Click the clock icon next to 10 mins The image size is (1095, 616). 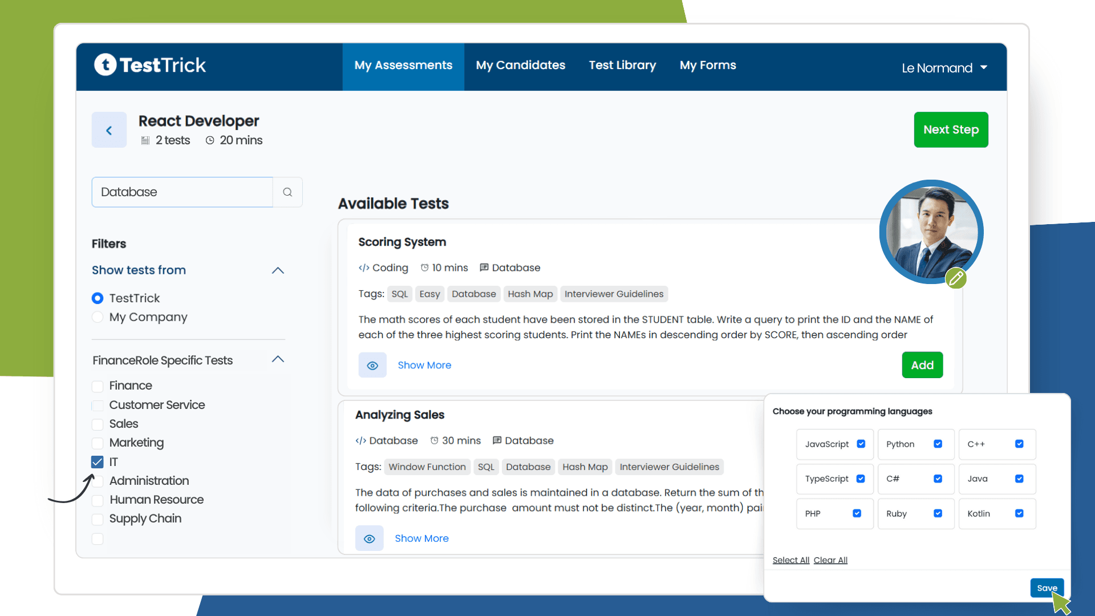pos(425,268)
